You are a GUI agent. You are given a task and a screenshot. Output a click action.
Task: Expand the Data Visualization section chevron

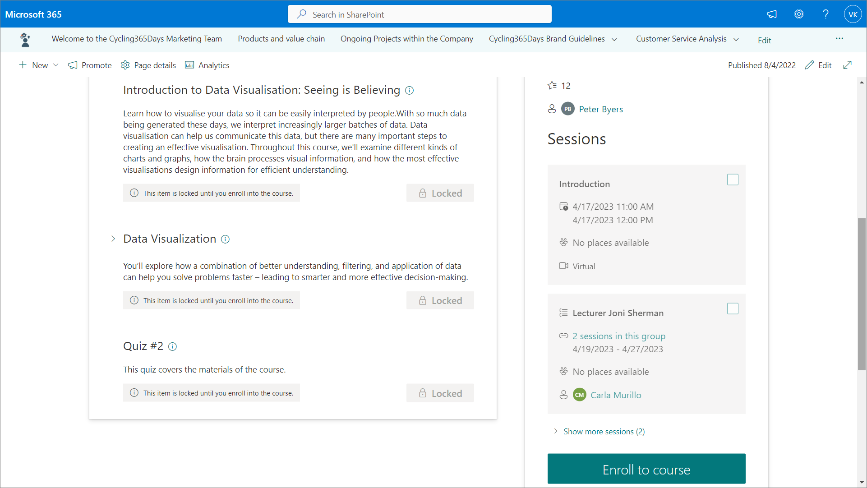click(113, 239)
